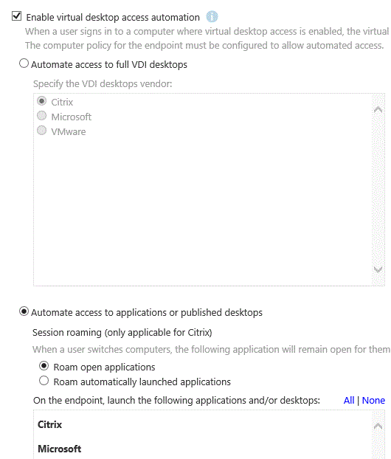Click the Roam open applications label text
Screen dimensions: 391x459
coord(104,367)
